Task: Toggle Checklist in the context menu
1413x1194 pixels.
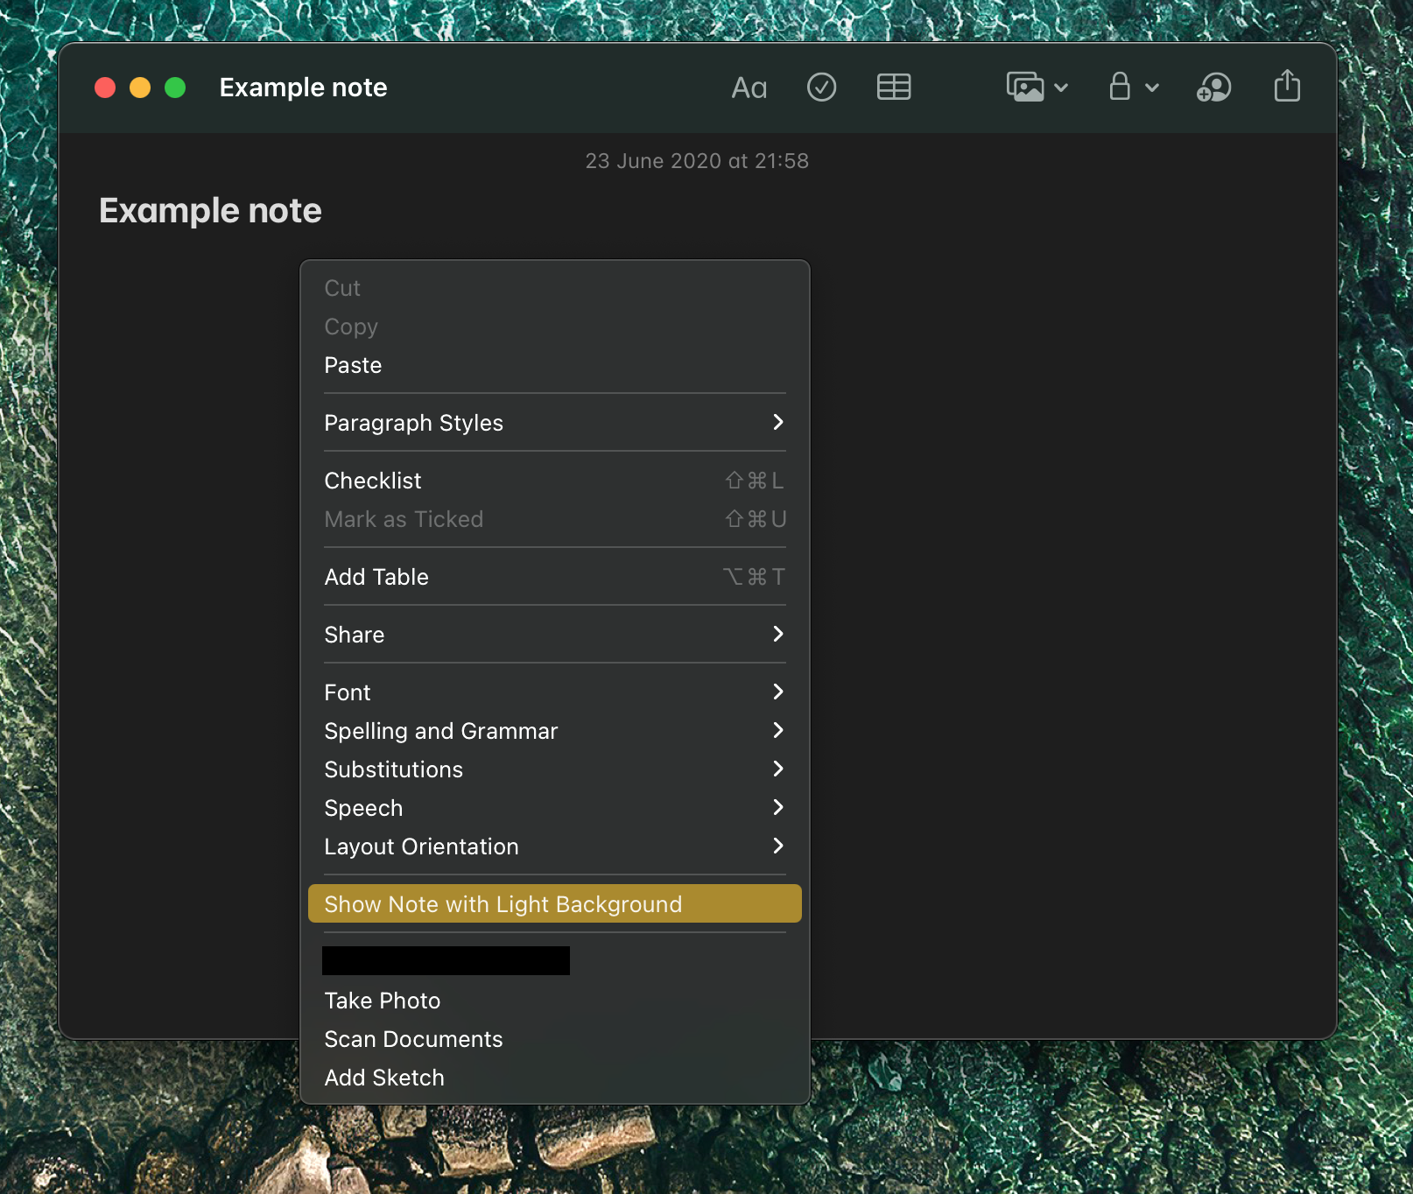Action: [x=374, y=481]
